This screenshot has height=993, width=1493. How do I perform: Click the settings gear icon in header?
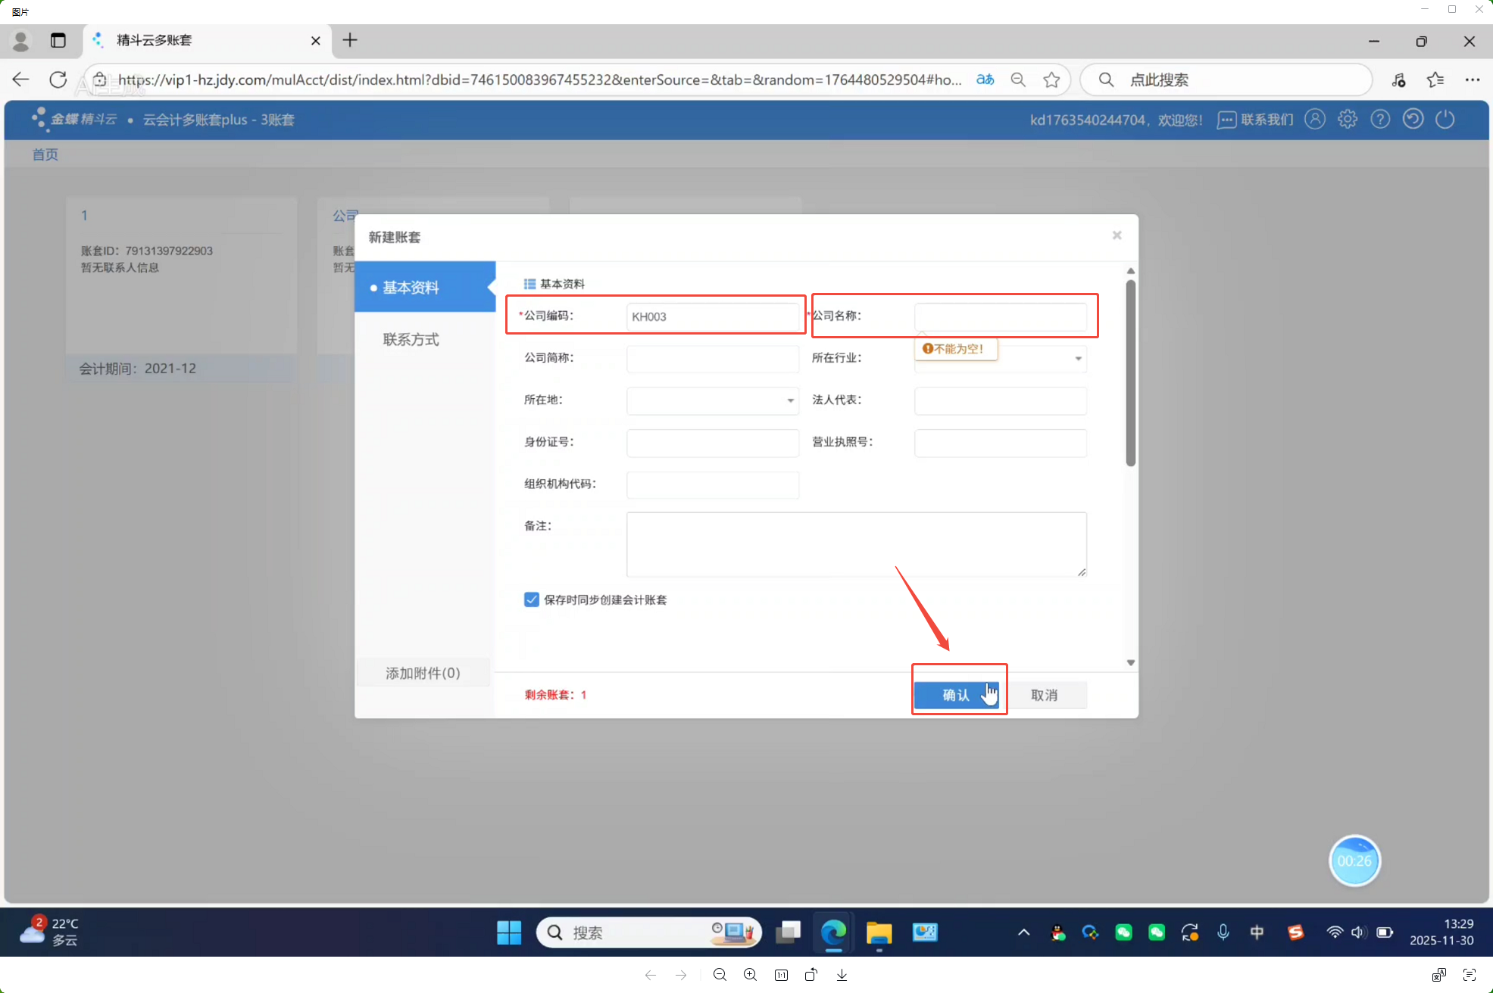pos(1347,120)
